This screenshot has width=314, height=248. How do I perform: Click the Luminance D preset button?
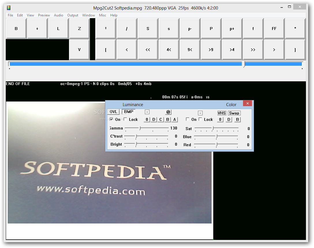(x=154, y=119)
